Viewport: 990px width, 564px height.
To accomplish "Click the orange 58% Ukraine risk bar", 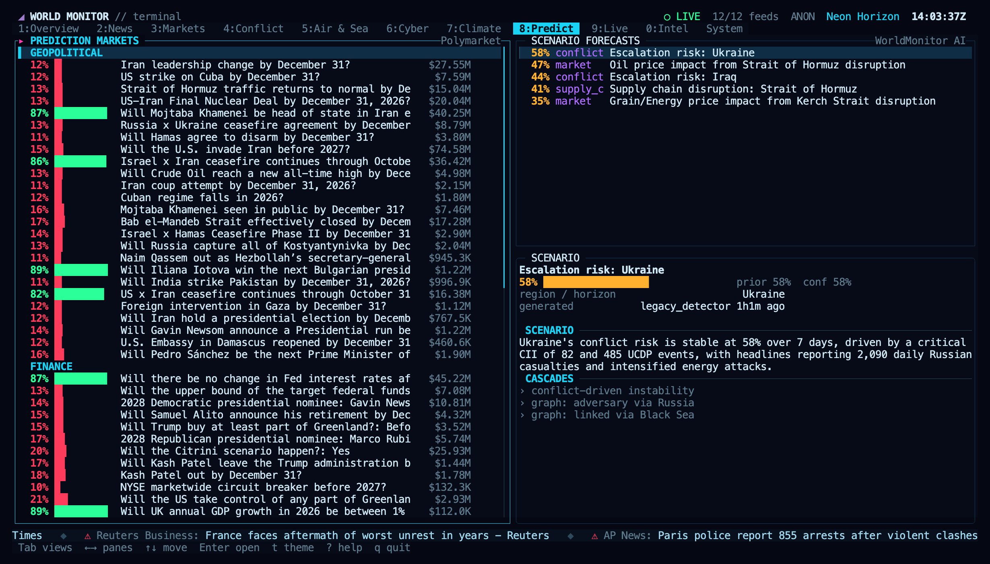I will [x=596, y=282].
